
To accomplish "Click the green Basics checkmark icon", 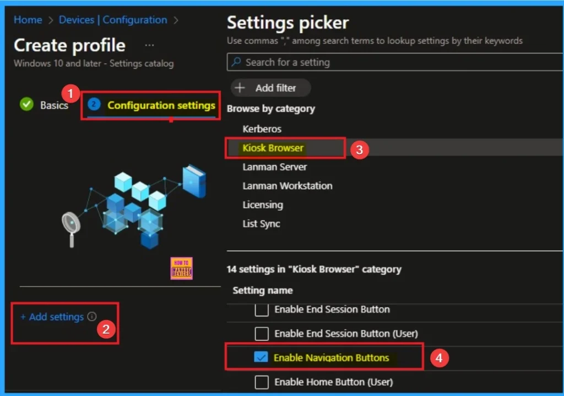I will (x=26, y=105).
